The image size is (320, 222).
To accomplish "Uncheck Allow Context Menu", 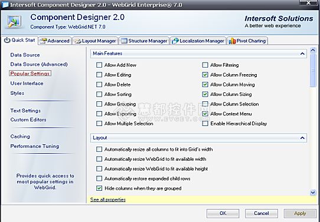I will pyautogui.click(x=205, y=114).
